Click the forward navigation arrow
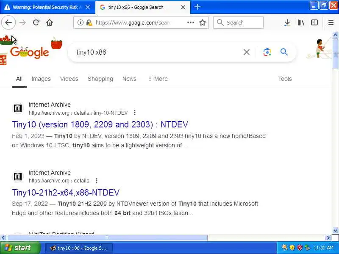The width and height of the screenshot is (339, 254). click(x=22, y=22)
